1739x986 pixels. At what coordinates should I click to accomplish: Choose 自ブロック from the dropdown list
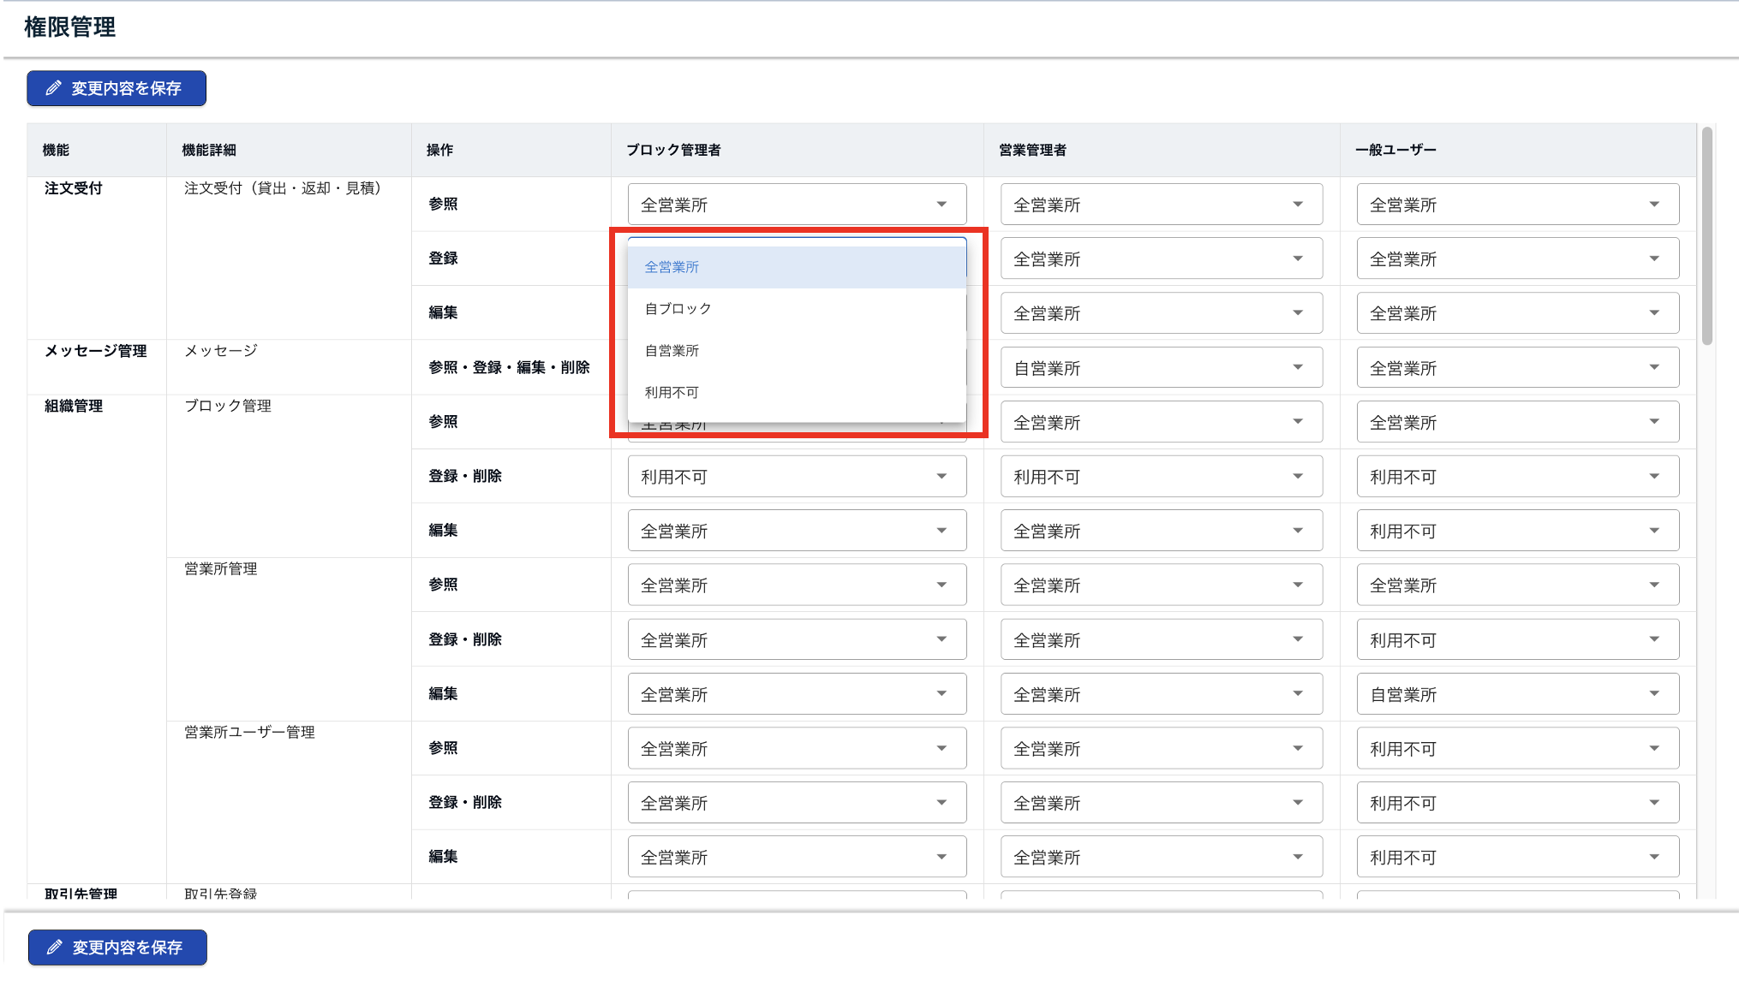797,309
